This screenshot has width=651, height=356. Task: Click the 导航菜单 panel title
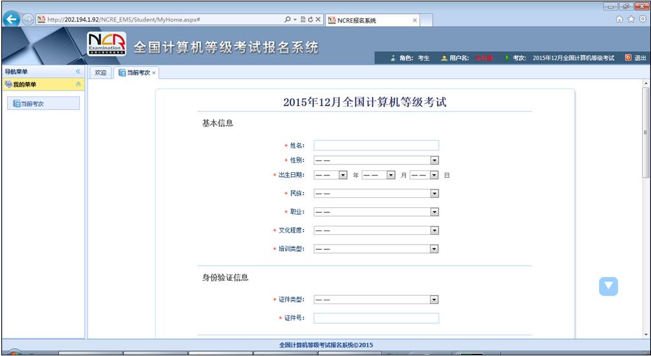click(x=16, y=72)
